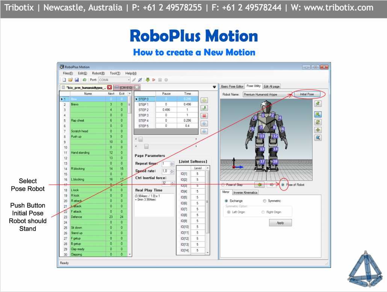Click the New file icon in the toolbar
This screenshot has height=292, width=387.
[x=64, y=80]
